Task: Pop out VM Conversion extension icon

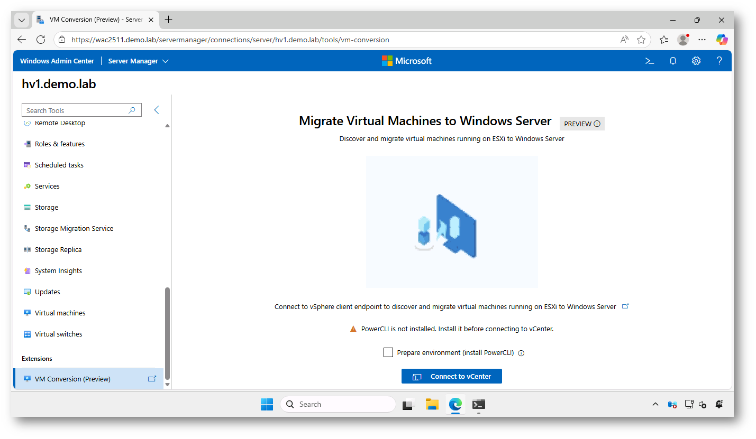Action: coord(152,379)
